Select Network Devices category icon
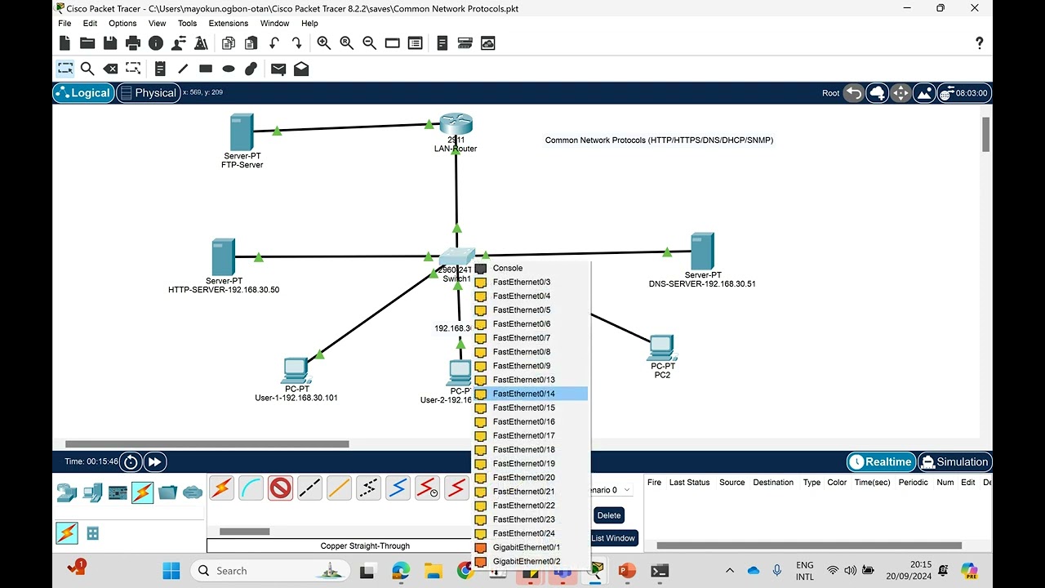The height and width of the screenshot is (588, 1045). [x=67, y=492]
